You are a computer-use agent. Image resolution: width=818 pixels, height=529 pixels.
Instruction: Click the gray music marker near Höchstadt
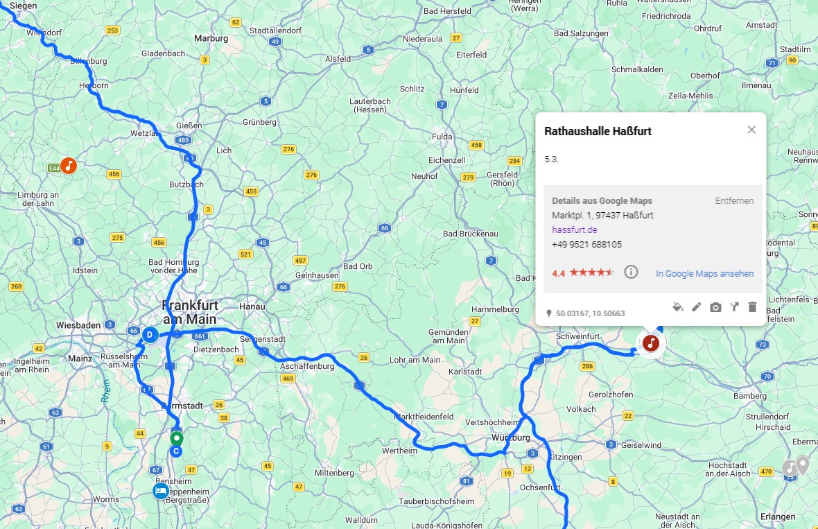pyautogui.click(x=790, y=468)
